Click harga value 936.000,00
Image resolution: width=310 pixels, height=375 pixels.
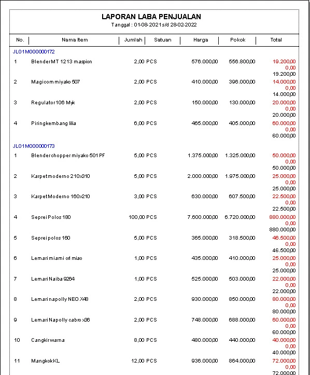[205, 360]
